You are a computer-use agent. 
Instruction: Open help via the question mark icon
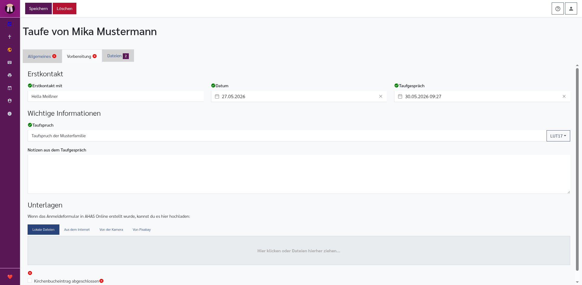click(558, 8)
